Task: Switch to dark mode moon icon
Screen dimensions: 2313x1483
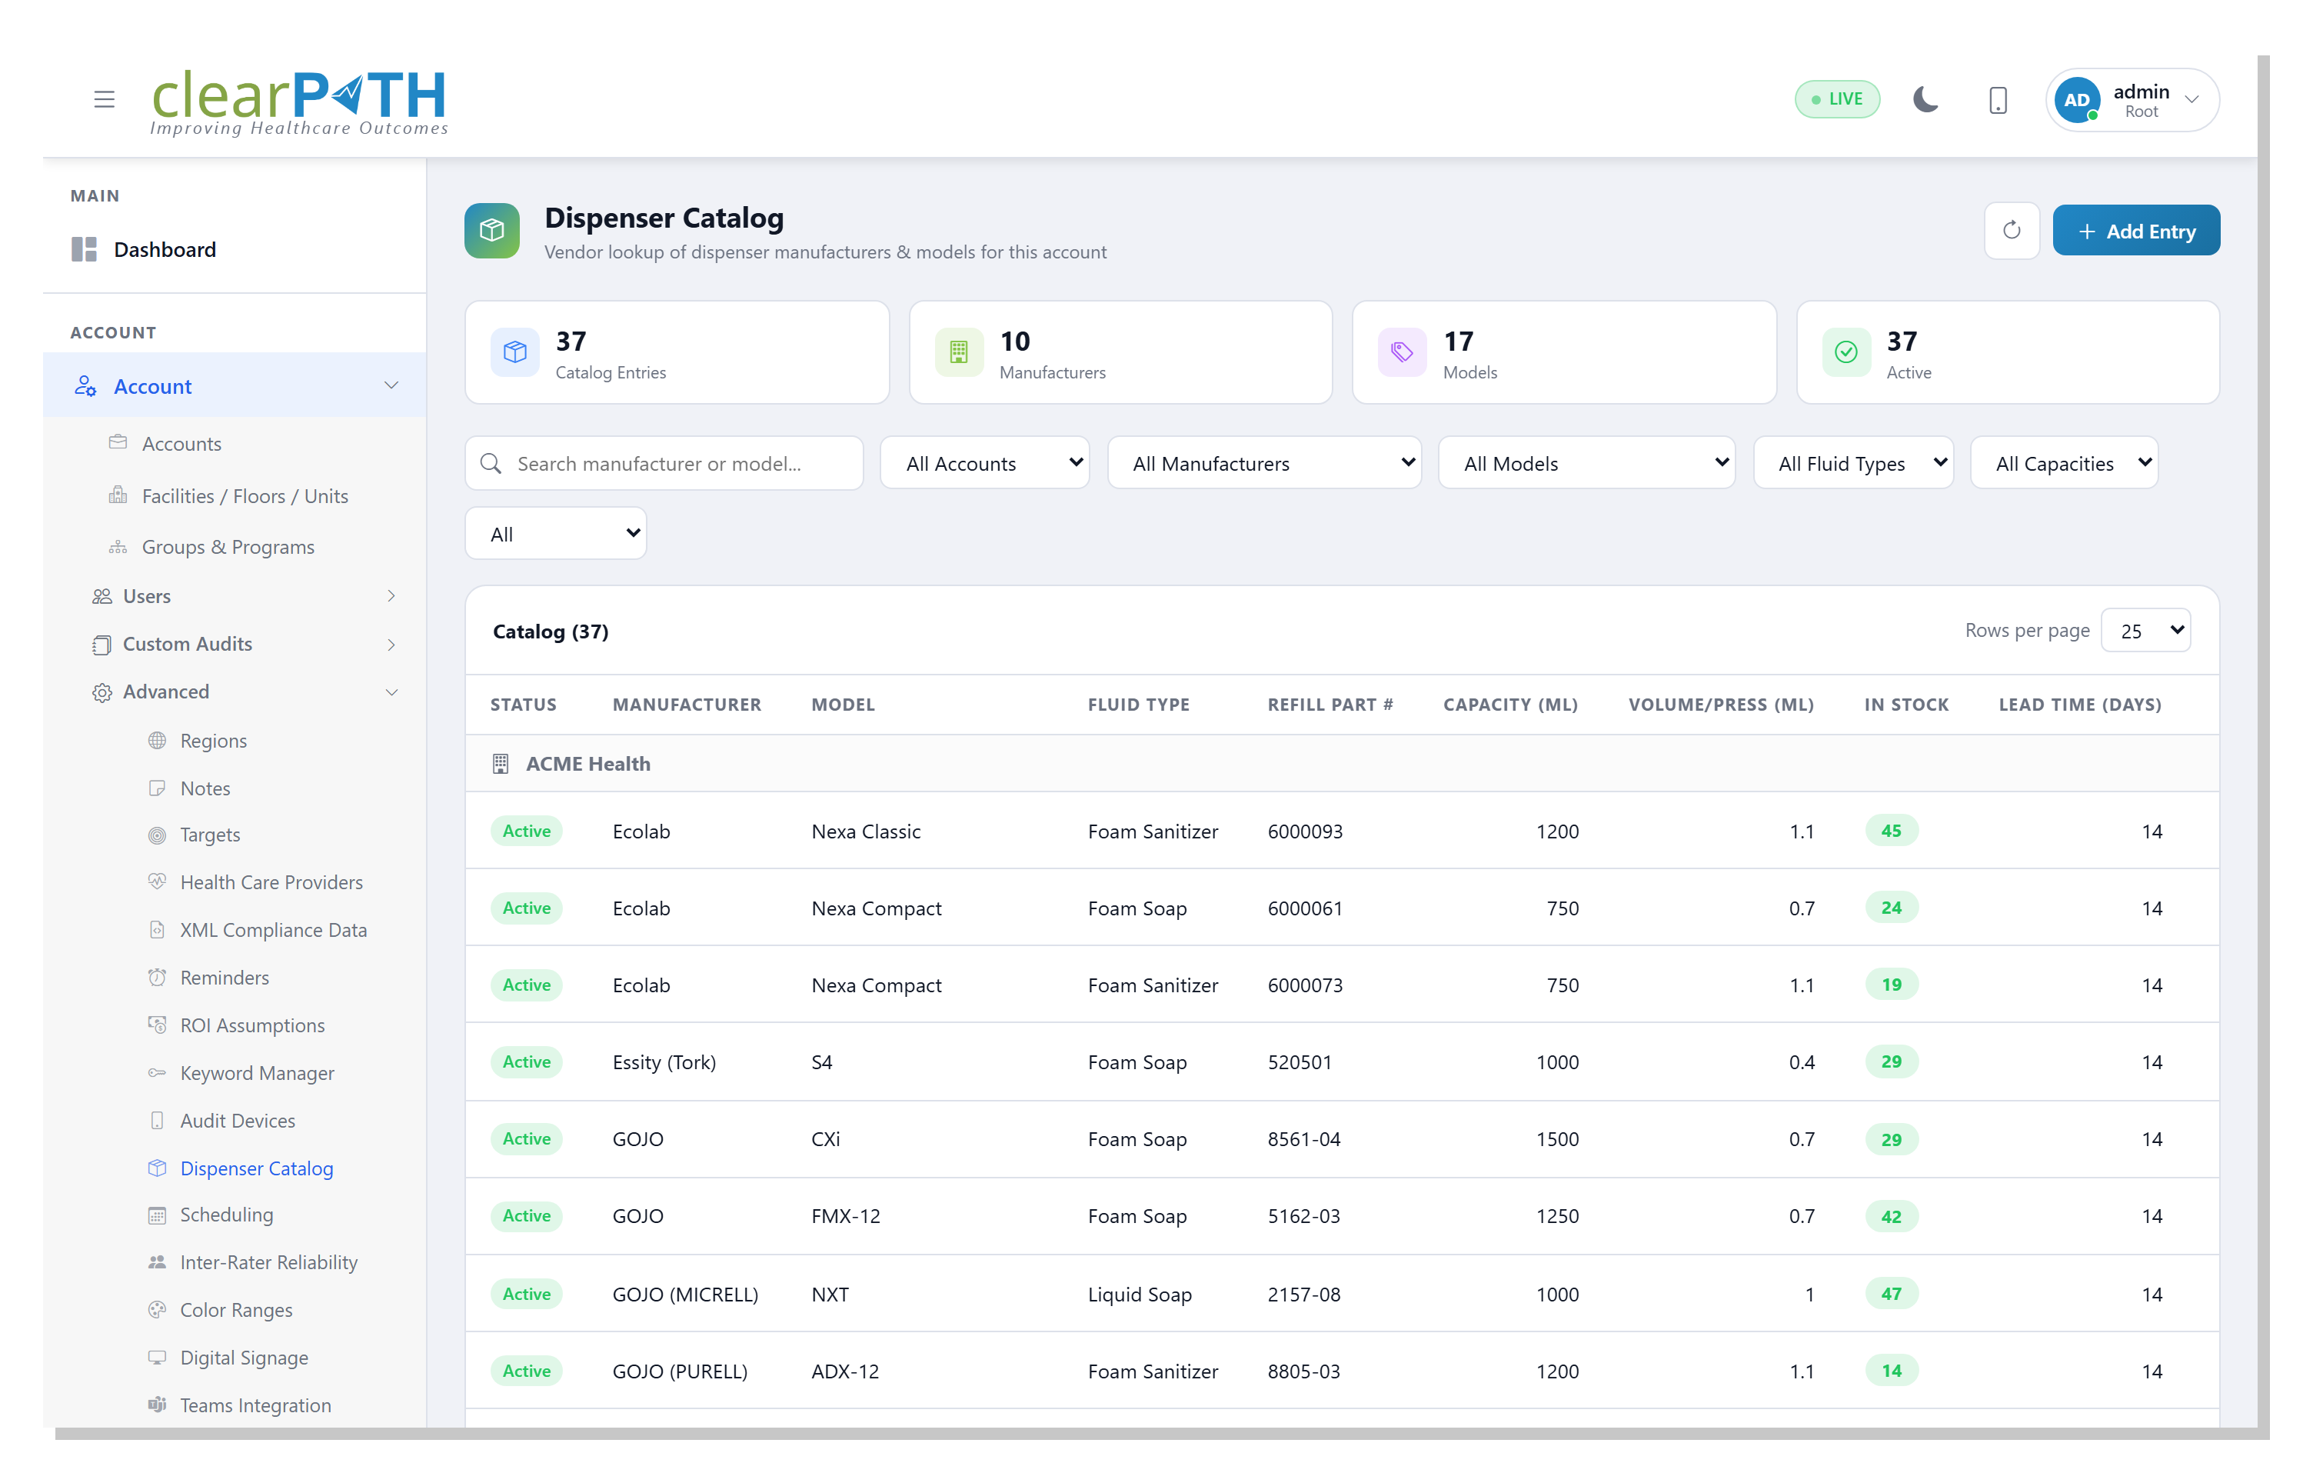Action: point(1925,99)
